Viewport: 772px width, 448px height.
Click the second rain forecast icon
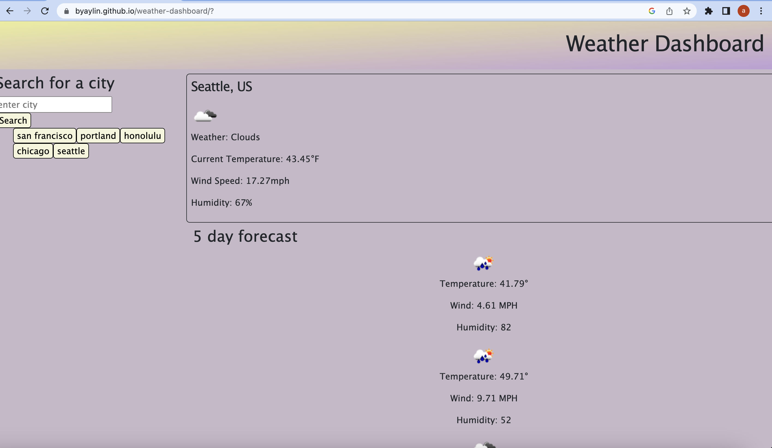pyautogui.click(x=483, y=356)
